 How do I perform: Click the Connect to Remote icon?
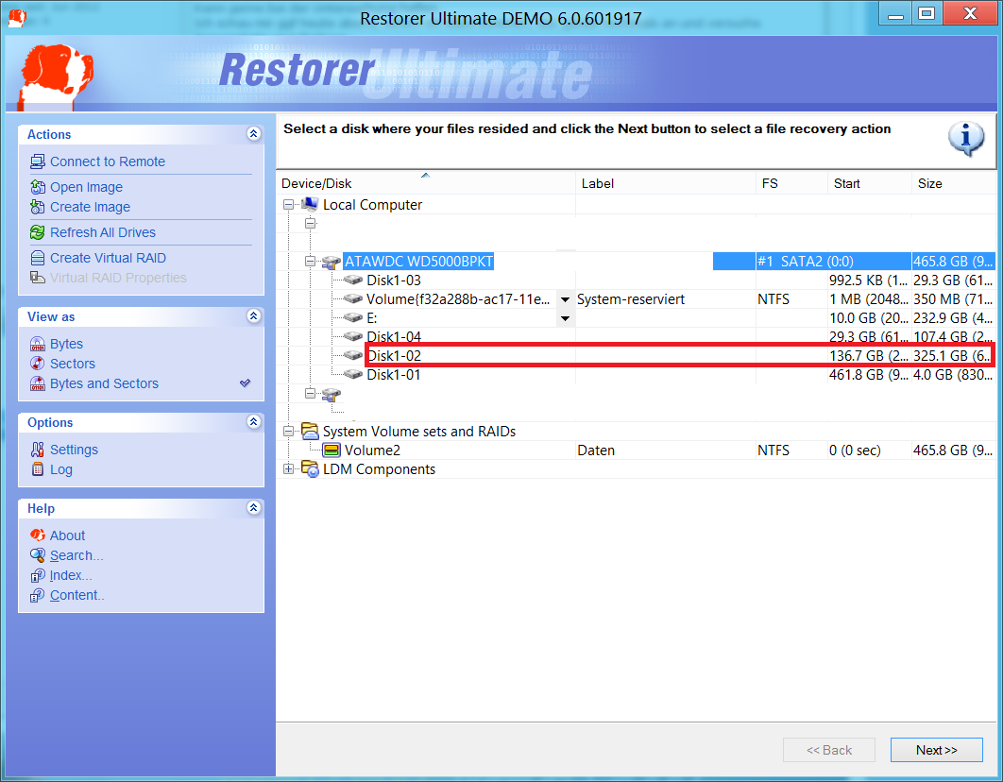38,161
